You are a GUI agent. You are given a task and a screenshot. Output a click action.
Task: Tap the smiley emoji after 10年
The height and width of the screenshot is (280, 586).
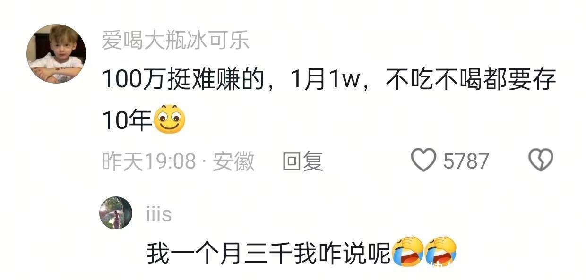(169, 119)
